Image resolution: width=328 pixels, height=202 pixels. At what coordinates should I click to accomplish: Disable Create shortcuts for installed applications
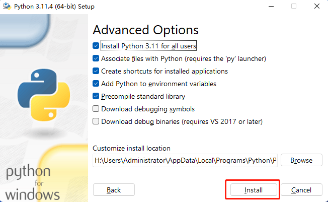[x=96, y=71]
